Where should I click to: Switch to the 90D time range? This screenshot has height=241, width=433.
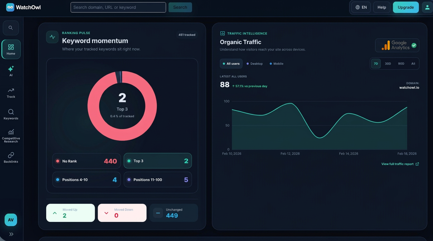tap(401, 64)
